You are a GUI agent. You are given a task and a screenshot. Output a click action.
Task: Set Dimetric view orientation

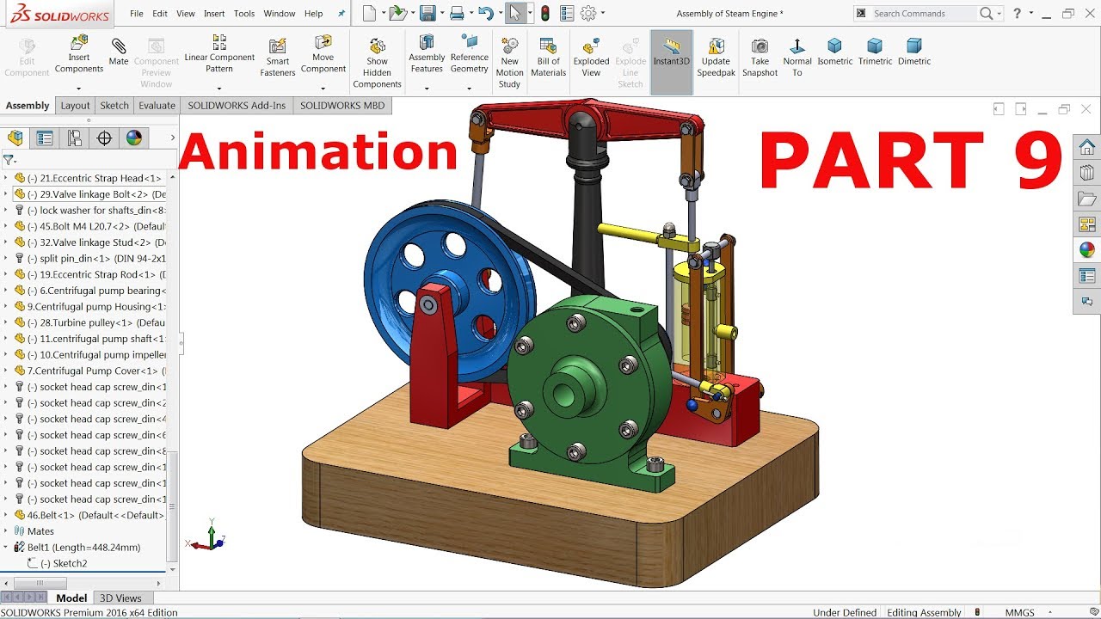(x=914, y=52)
